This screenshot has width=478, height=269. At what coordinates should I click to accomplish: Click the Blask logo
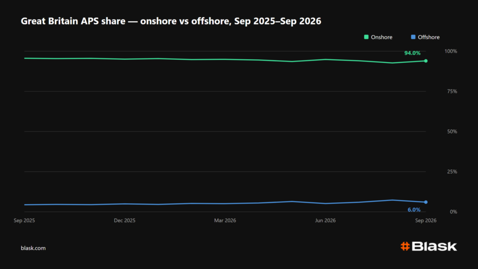[429, 246]
